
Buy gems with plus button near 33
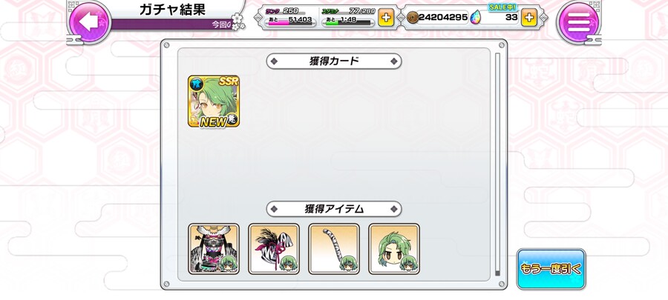click(x=529, y=18)
